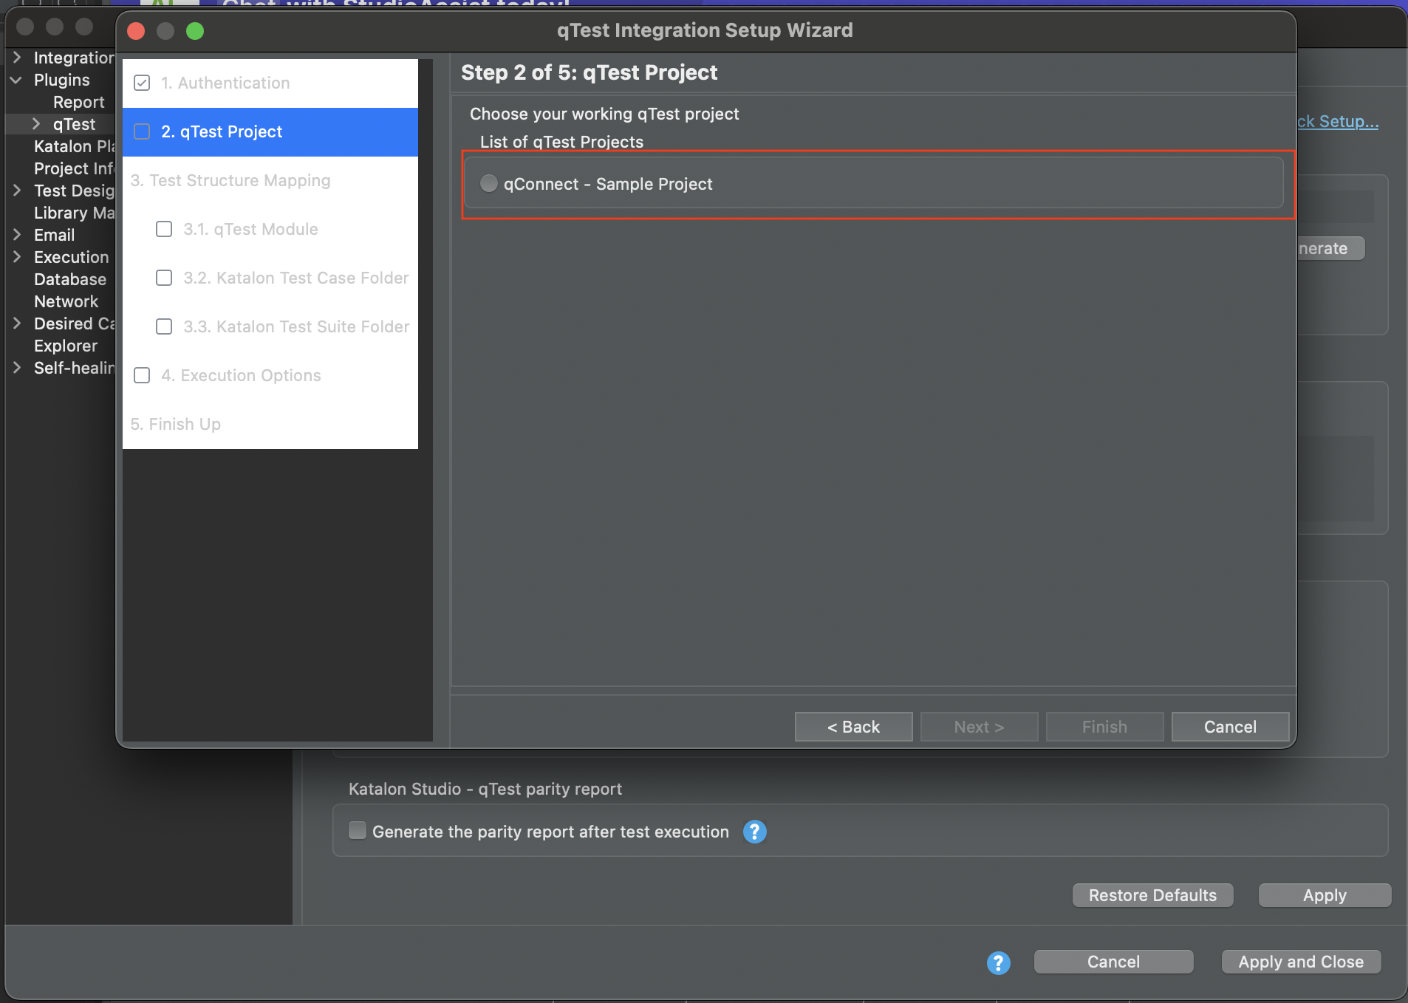The height and width of the screenshot is (1003, 1408).
Task: Cancel the qTest Integration Setup Wizard
Action: [x=1229, y=727]
